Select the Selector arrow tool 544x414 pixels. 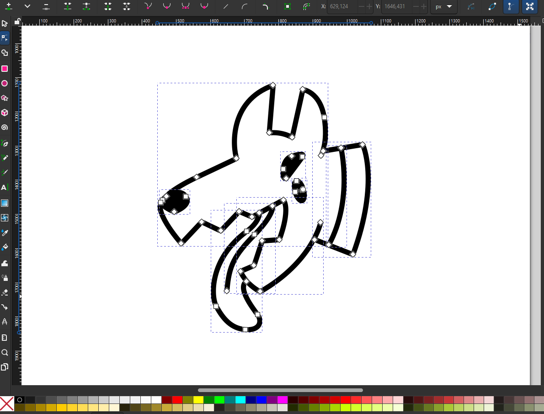(5, 23)
